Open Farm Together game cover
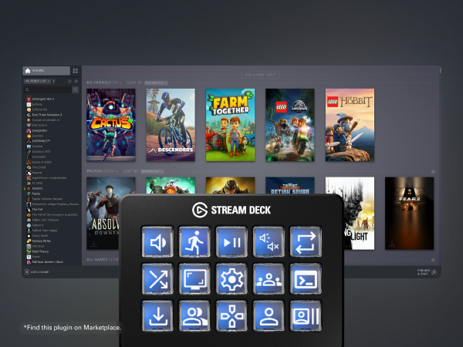The image size is (463, 347). pos(230,125)
